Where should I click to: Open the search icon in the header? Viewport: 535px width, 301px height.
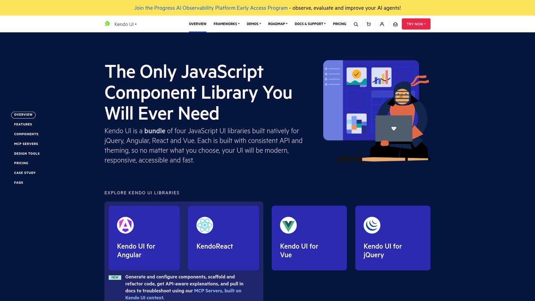(x=356, y=24)
